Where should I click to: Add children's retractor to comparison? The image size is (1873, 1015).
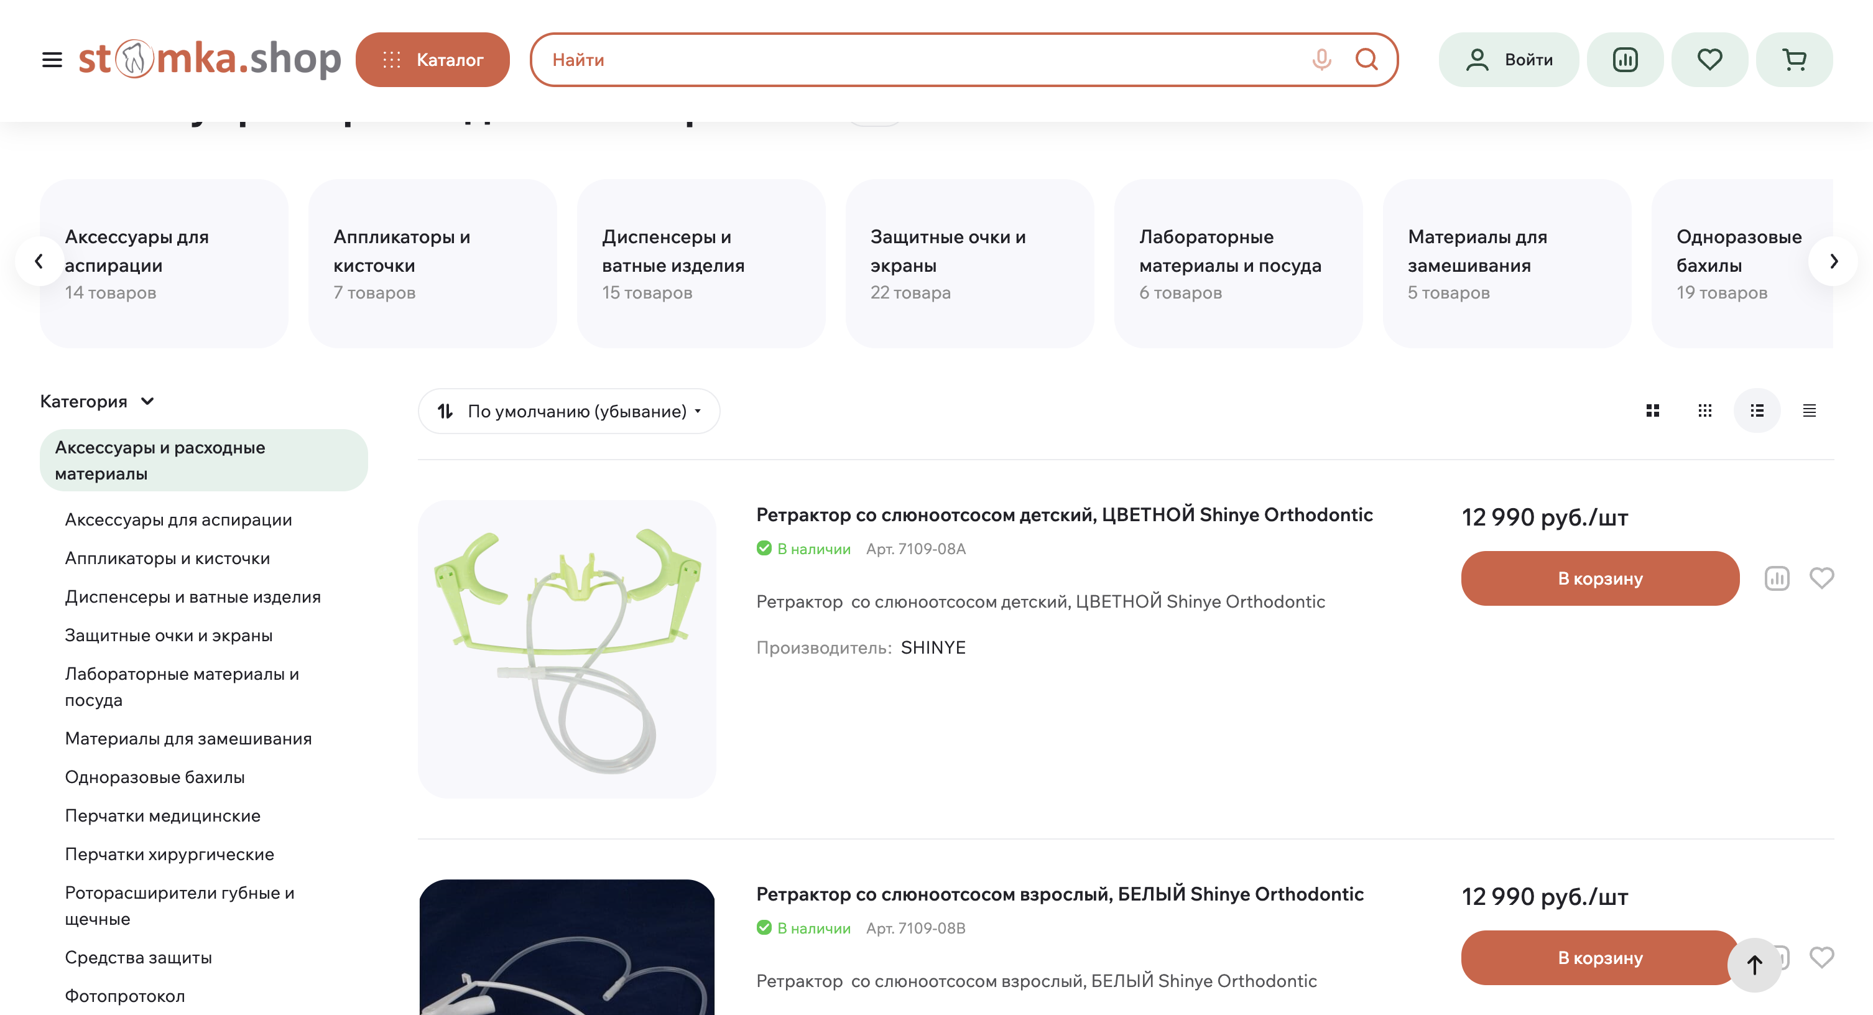tap(1776, 578)
